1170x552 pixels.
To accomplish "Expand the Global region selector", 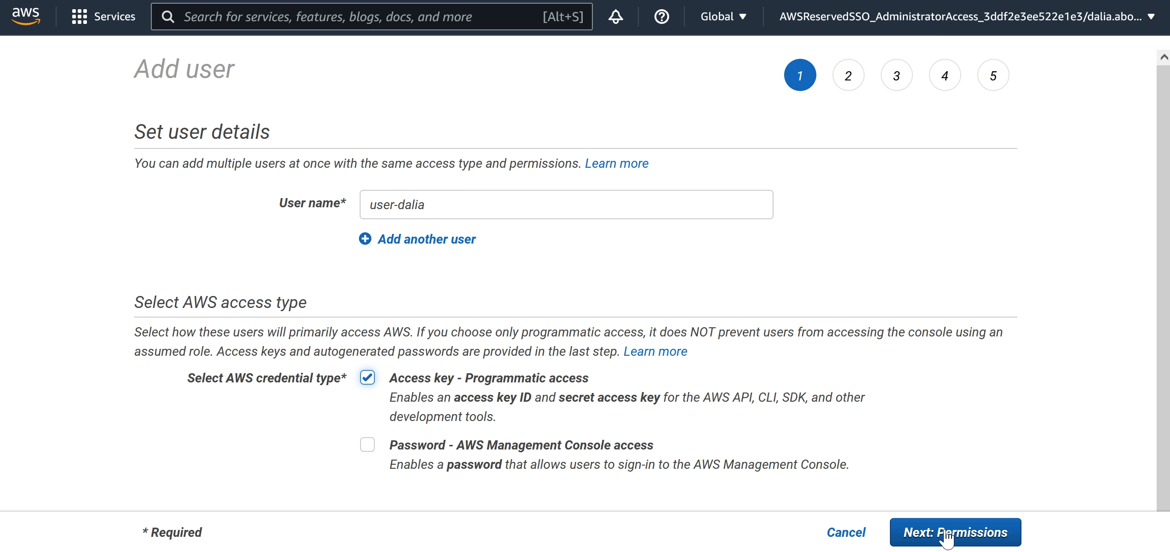I will coord(720,16).
